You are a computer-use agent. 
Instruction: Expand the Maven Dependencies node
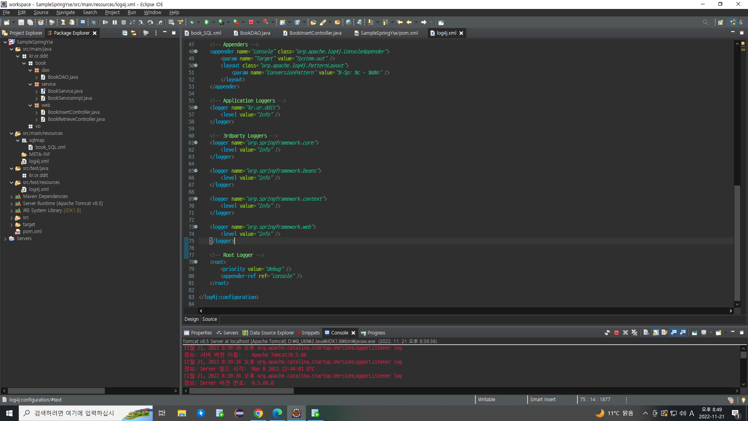[x=11, y=196]
